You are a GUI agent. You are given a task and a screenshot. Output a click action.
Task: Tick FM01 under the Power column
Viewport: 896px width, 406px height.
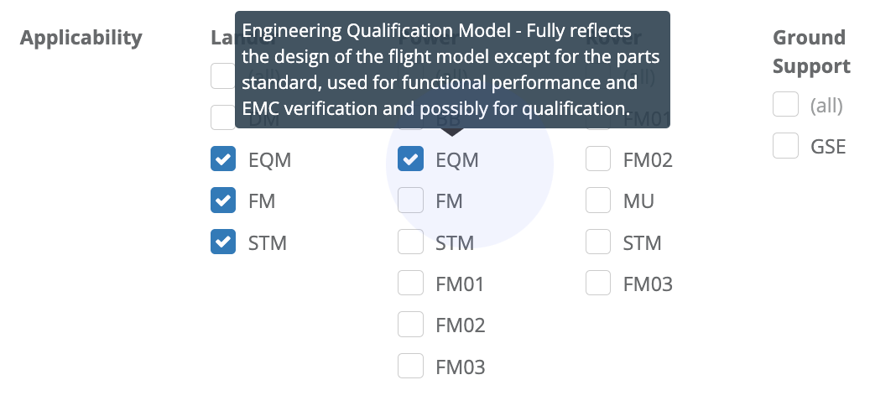pos(410,284)
